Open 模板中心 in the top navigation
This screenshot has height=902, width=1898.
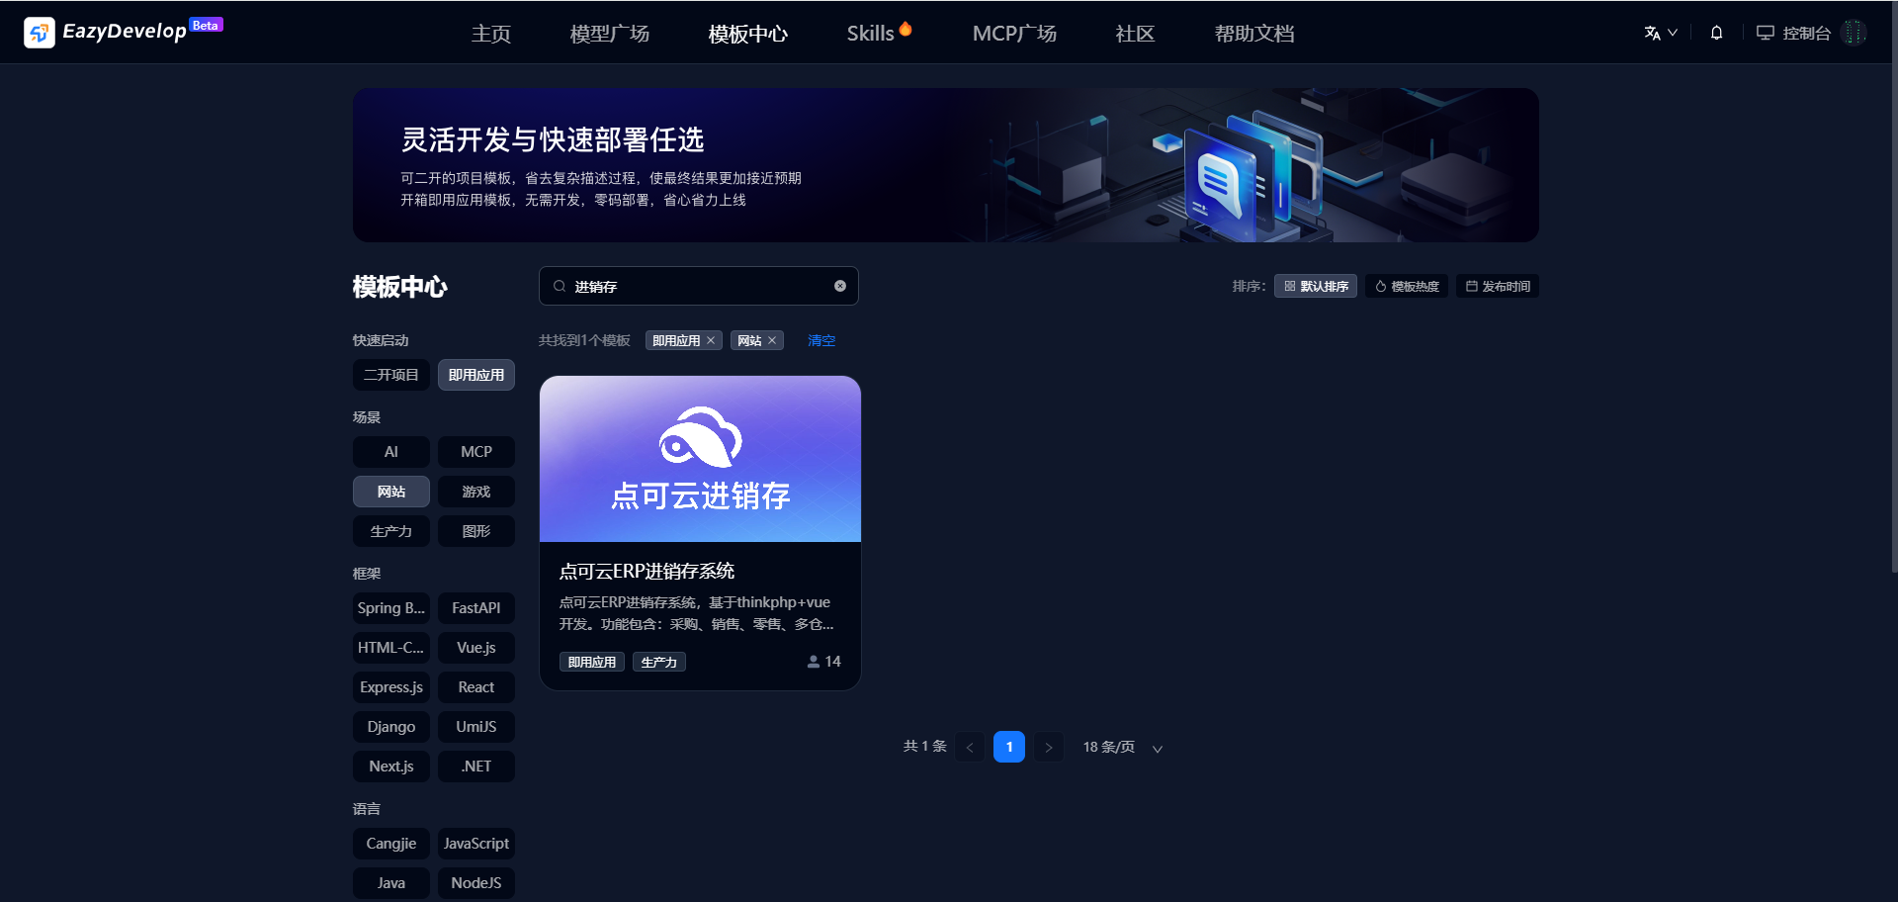point(748,34)
